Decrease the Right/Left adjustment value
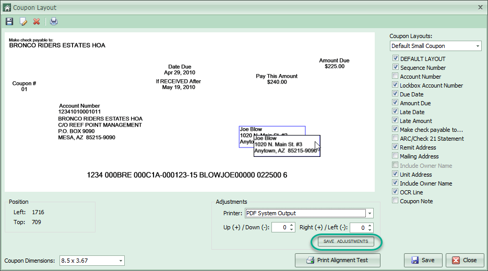488x271 pixels. click(370, 230)
